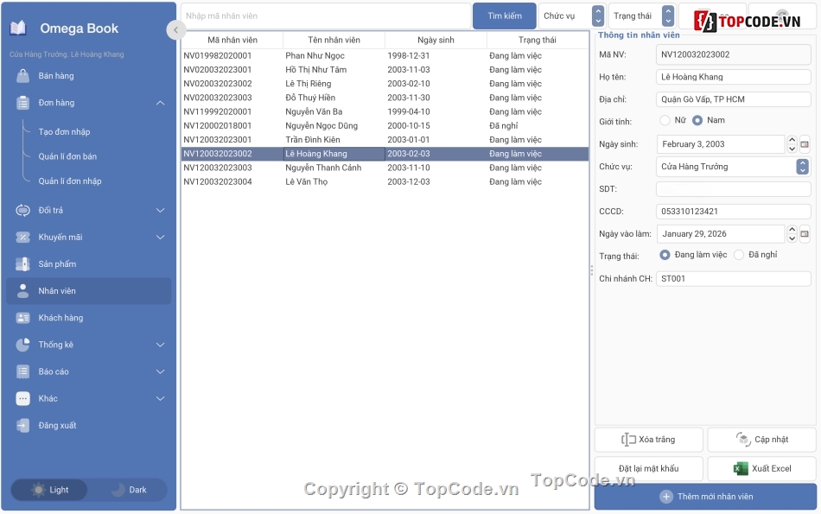Viewport: 821px width, 514px height.
Task: Click the Bán hàng shopping bag icon
Action: click(x=22, y=76)
